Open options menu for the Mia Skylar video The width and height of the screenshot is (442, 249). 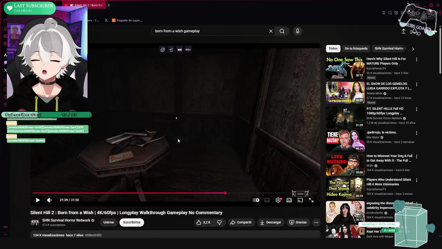(x=416, y=133)
